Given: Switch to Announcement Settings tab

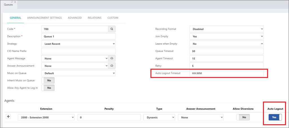Looking at the screenshot, I should pyautogui.click(x=44, y=18).
